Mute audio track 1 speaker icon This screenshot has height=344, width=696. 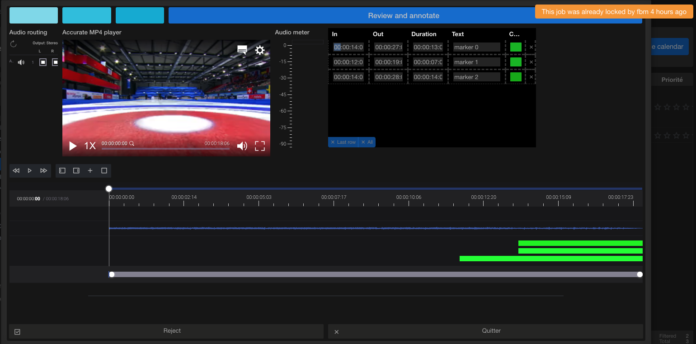pos(21,62)
